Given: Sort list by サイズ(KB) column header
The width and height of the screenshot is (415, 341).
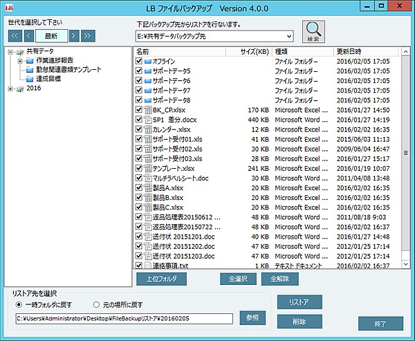Looking at the screenshot, I should pyautogui.click(x=254, y=52).
